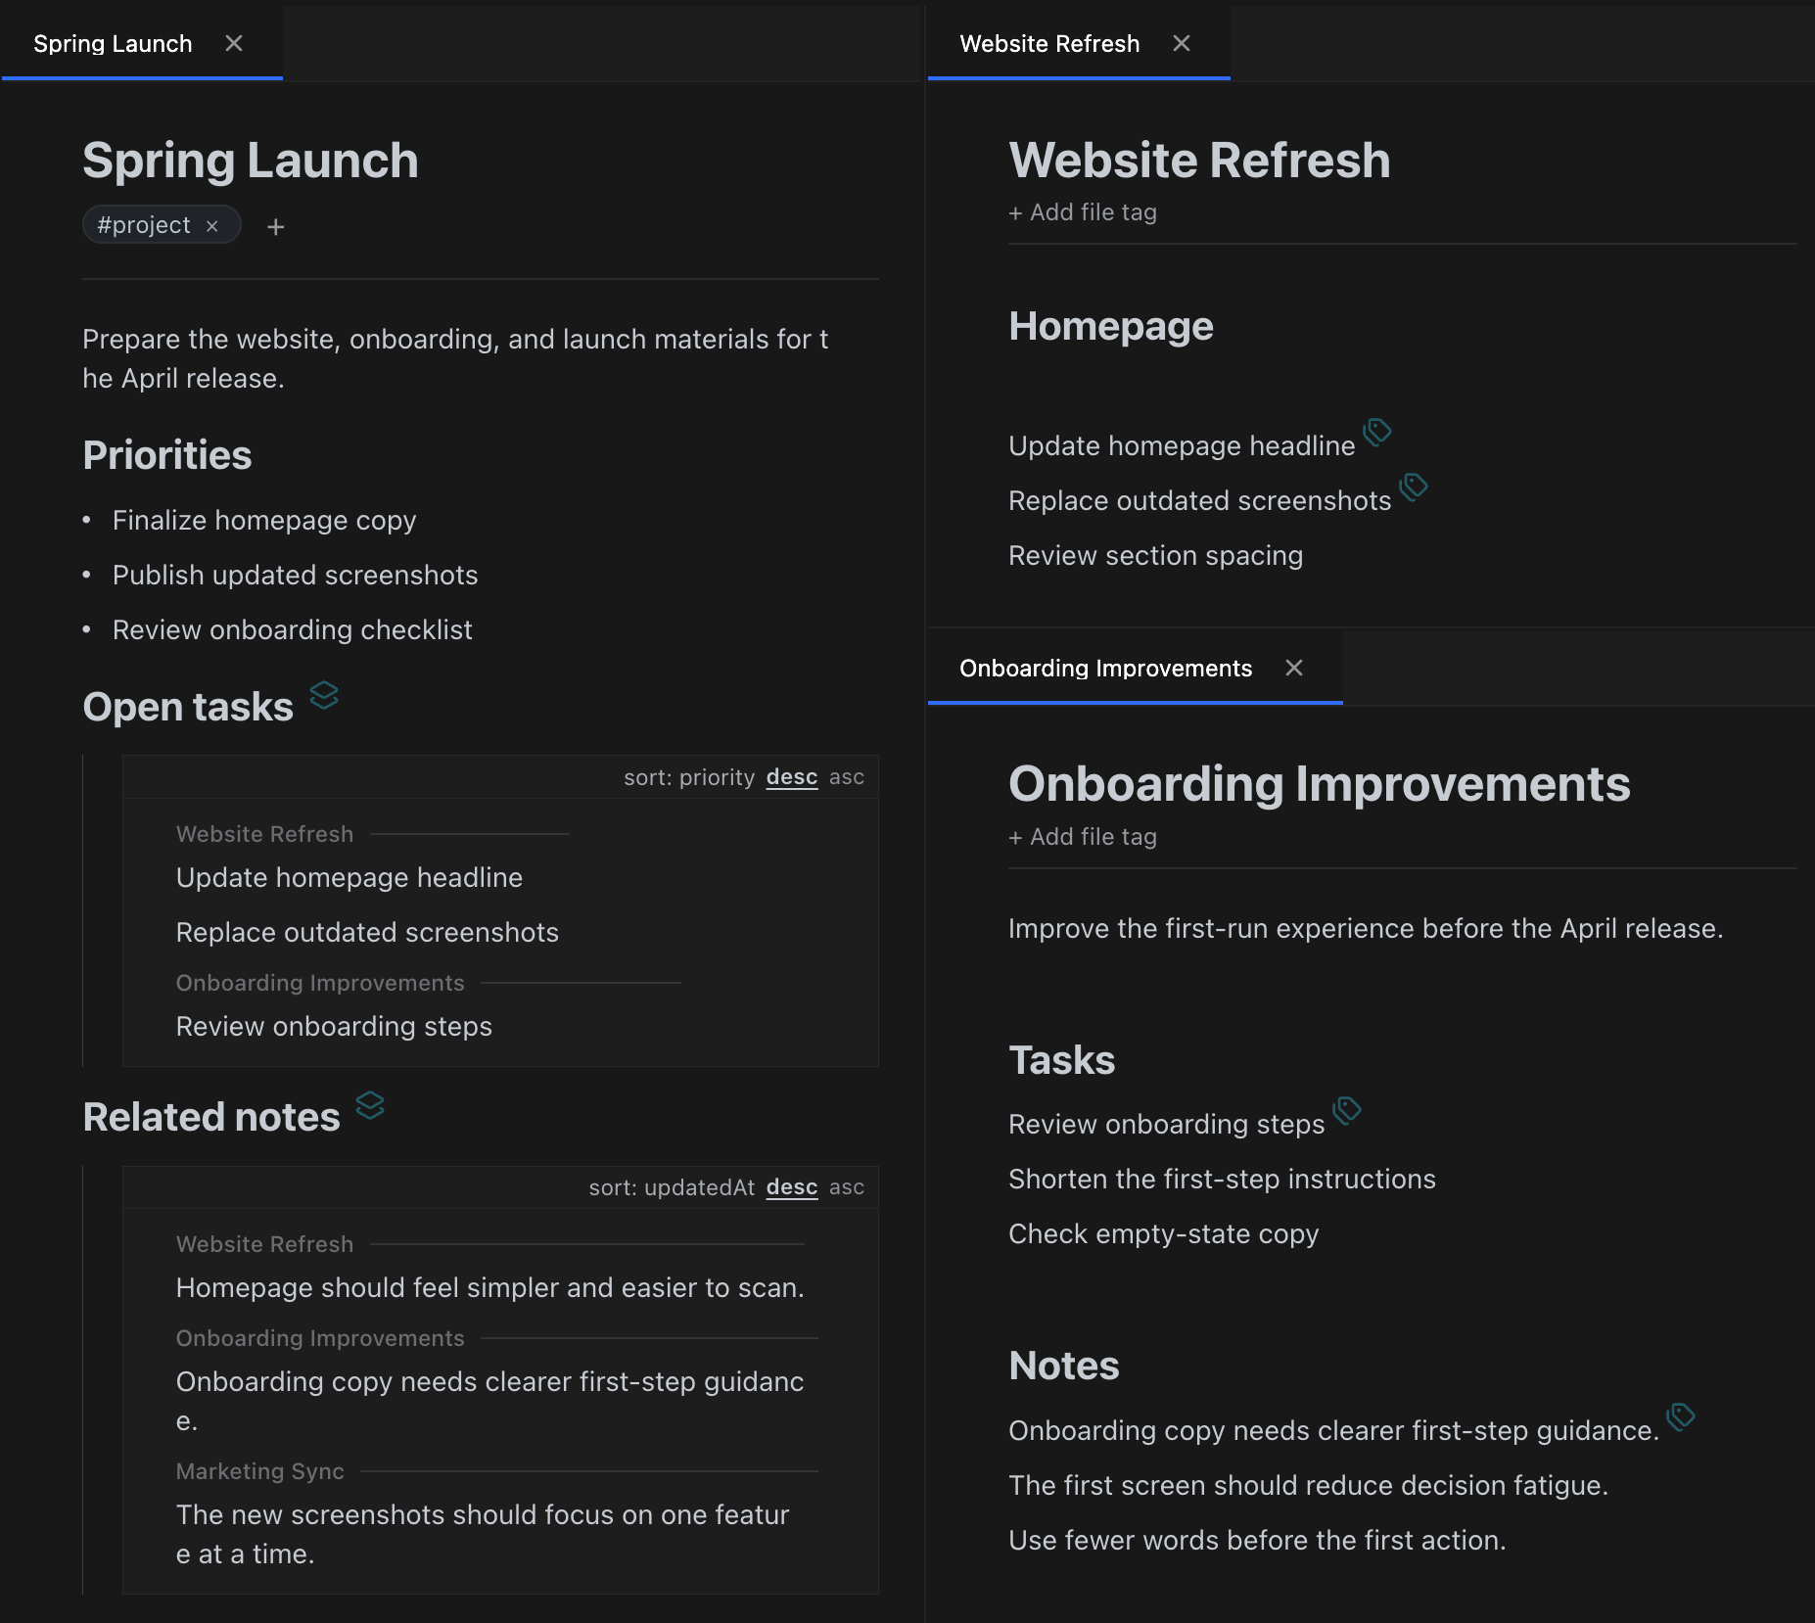Click the Spring Launch page title
The image size is (1815, 1623).
pos(251,161)
